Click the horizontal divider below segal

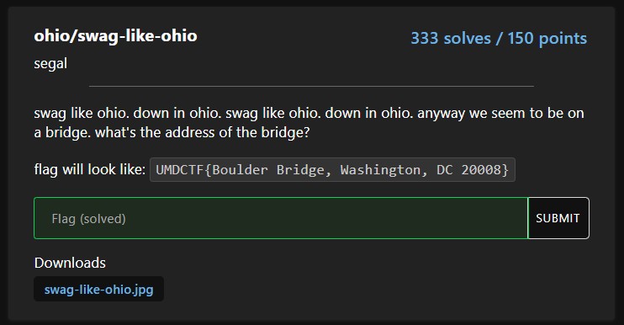(x=311, y=86)
